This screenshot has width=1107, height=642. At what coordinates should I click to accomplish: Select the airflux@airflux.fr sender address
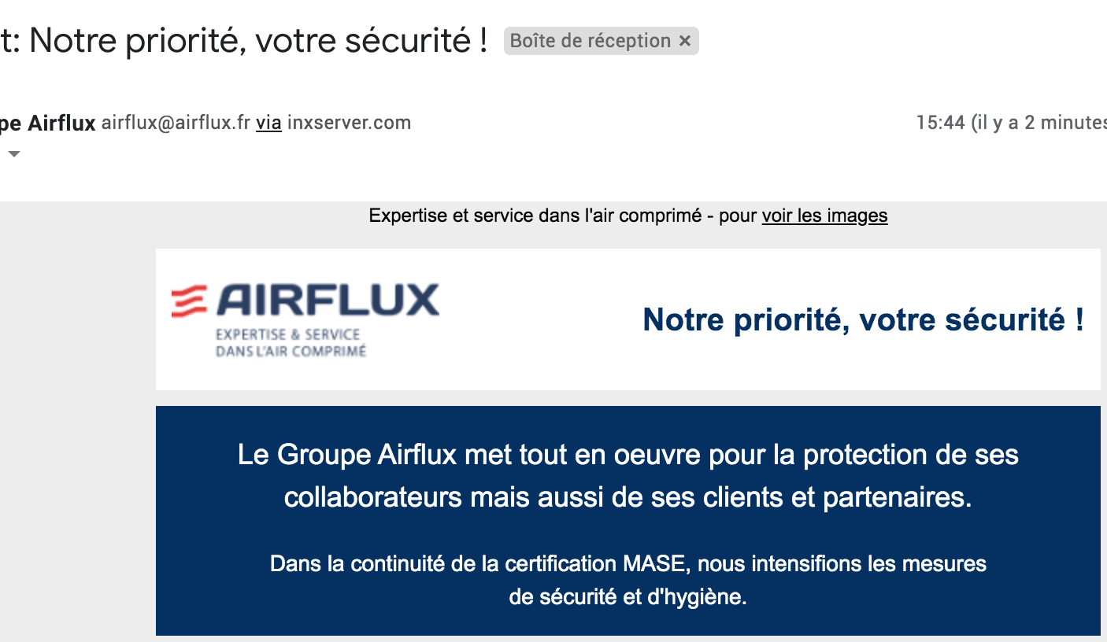(176, 123)
